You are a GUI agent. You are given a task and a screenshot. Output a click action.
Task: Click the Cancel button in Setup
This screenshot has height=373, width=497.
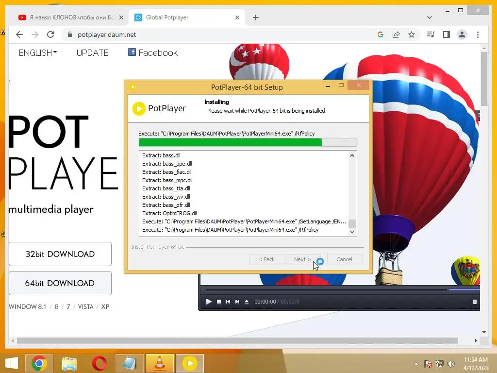coord(344,259)
